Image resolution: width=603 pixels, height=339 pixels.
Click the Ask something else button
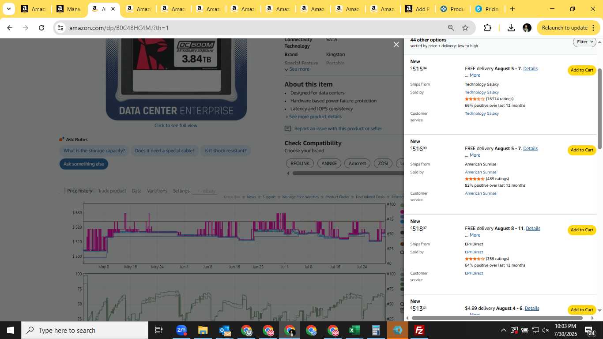click(x=83, y=164)
